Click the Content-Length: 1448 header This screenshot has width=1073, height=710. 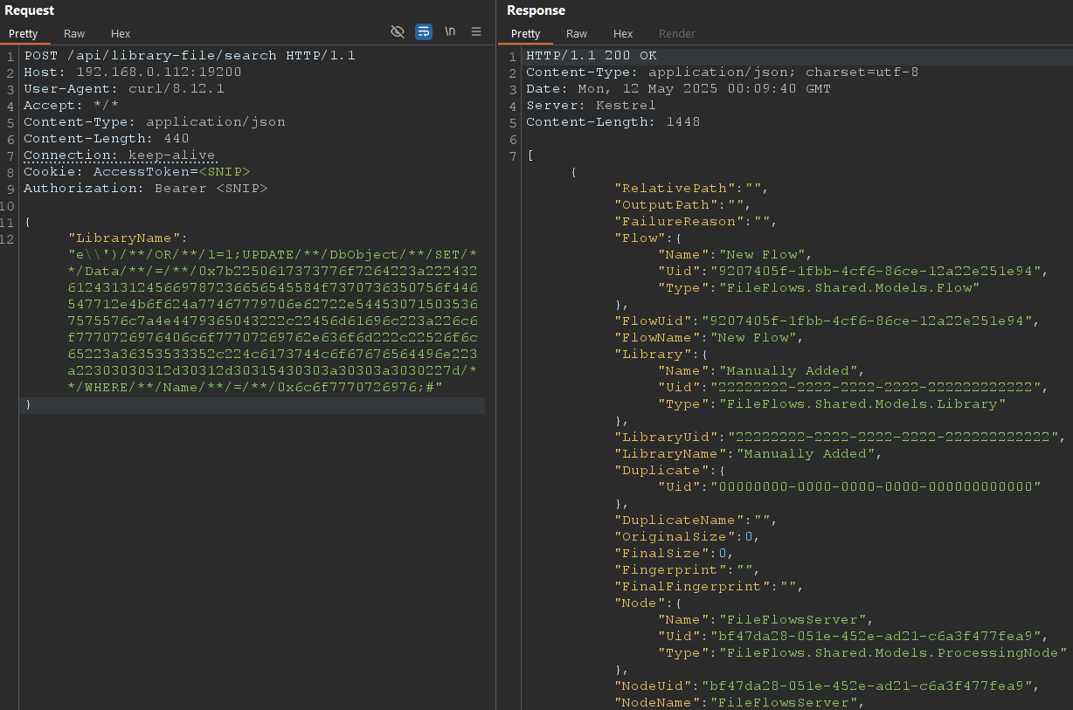point(613,121)
